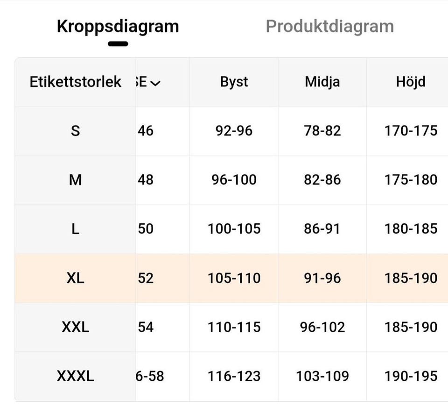Click the 116-123 bust cell
The height and width of the screenshot is (414, 448).
point(234,376)
